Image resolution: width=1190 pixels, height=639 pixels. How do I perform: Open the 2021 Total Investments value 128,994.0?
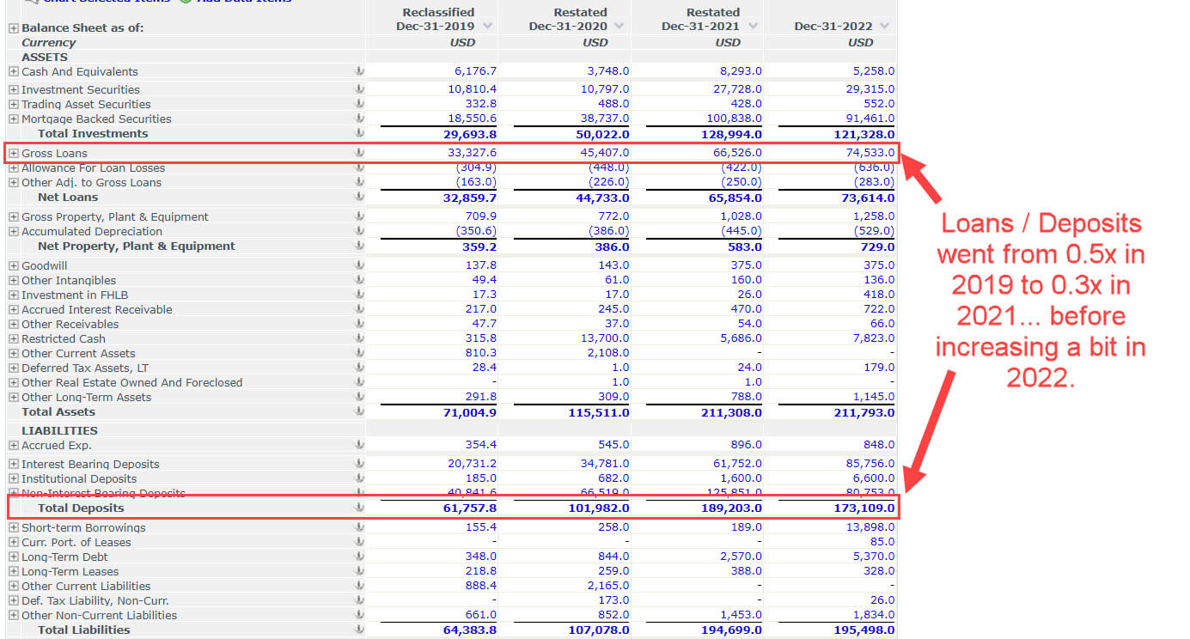click(x=731, y=134)
